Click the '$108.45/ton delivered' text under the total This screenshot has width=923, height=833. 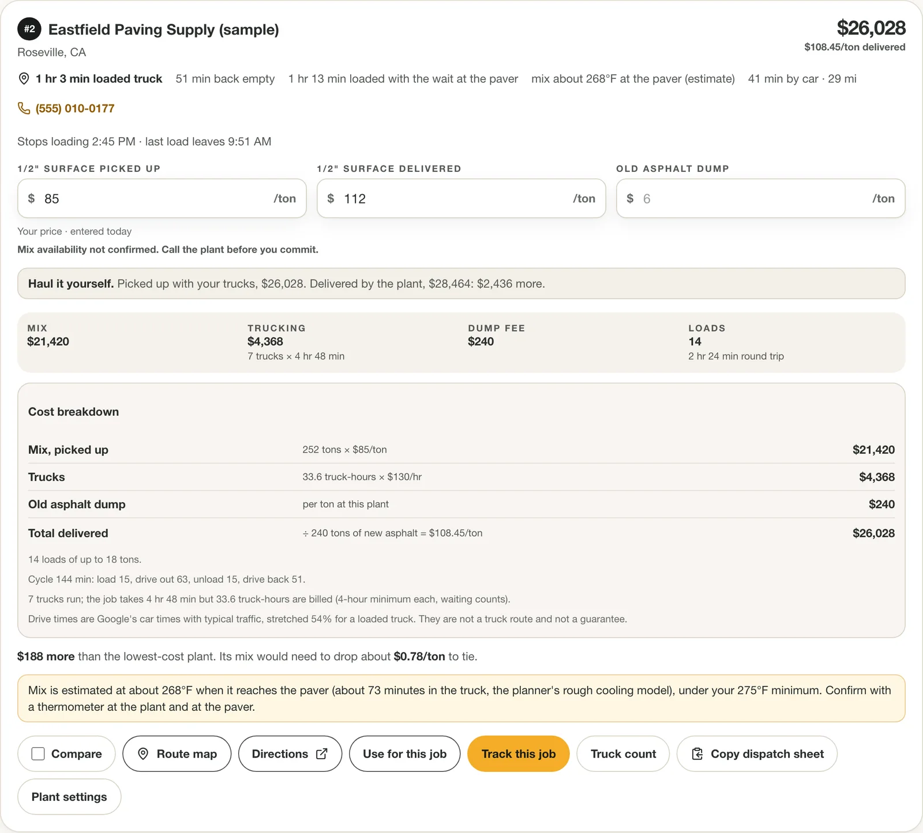pyautogui.click(x=855, y=47)
